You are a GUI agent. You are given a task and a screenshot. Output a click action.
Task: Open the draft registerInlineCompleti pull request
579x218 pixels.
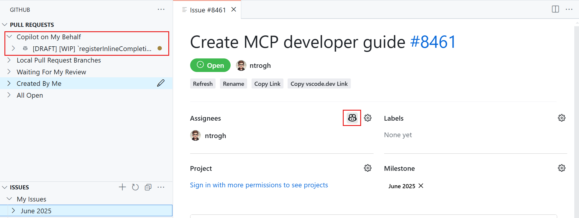pos(92,49)
